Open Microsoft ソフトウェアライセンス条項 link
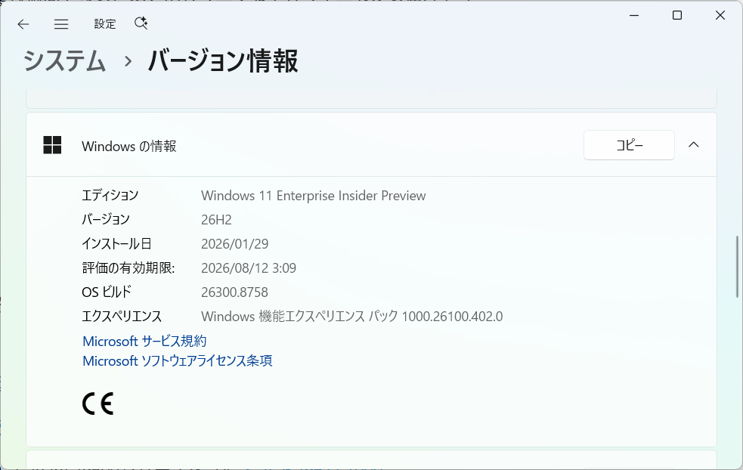The image size is (743, 470). pyautogui.click(x=177, y=361)
